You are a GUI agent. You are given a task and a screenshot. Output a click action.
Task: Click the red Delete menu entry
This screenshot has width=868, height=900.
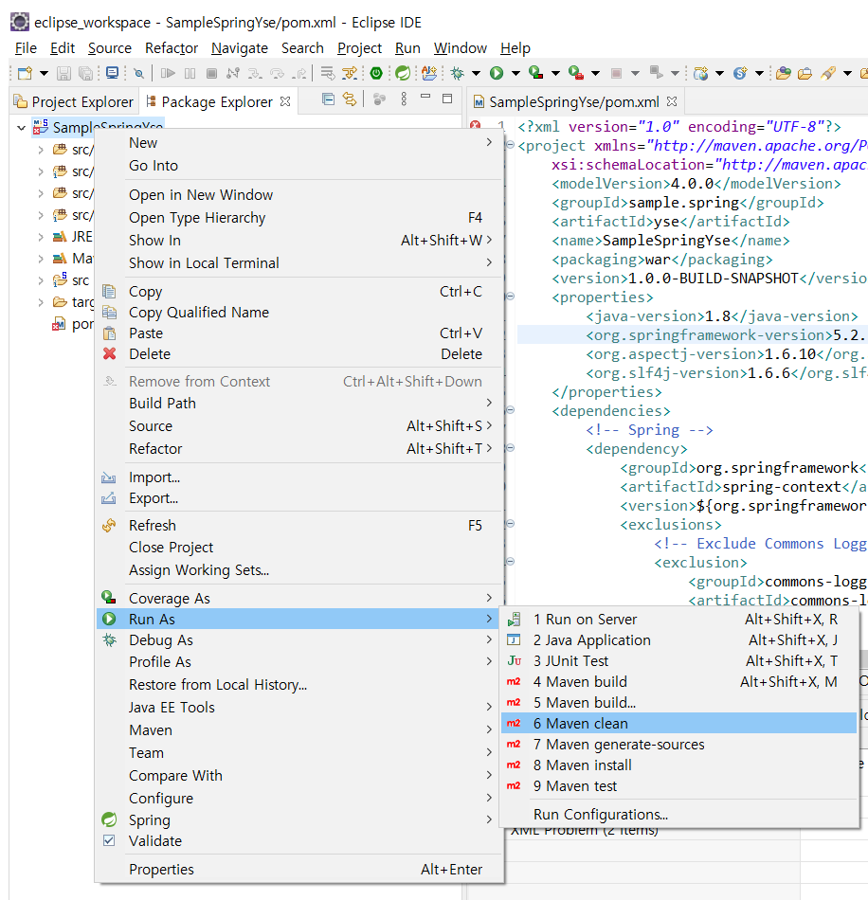tap(300, 353)
